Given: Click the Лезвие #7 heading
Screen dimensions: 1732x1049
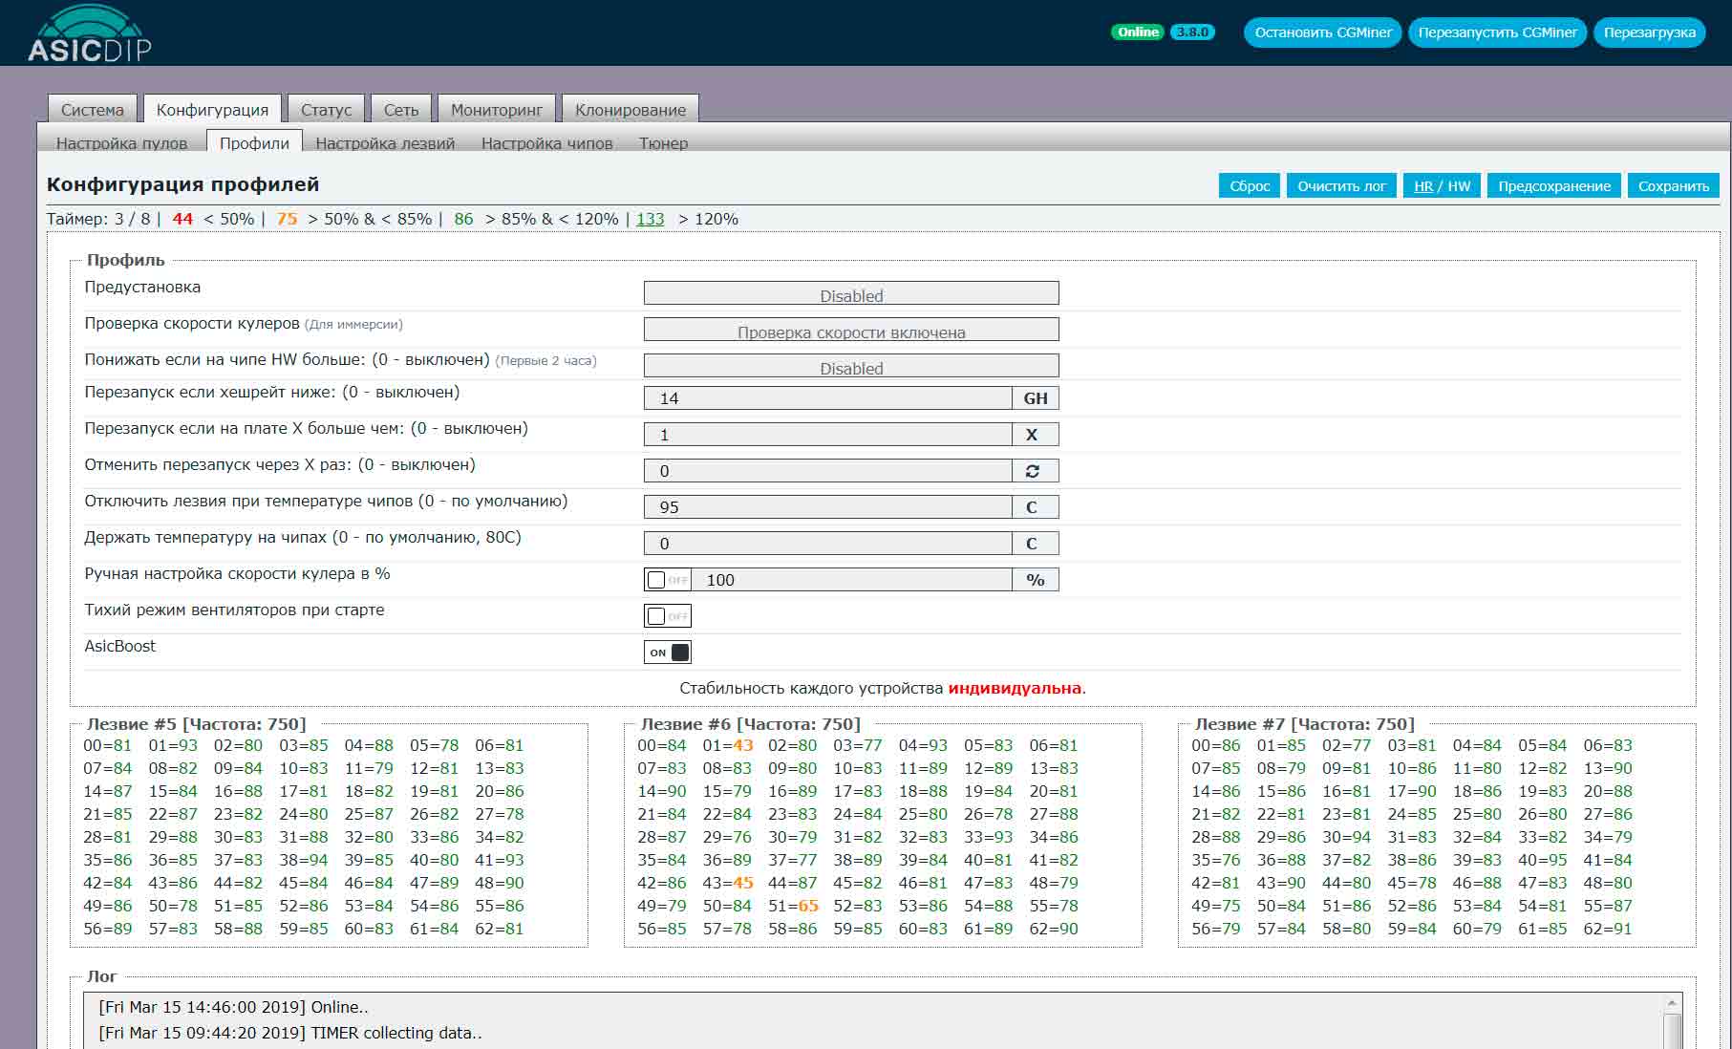Looking at the screenshot, I should tap(1304, 724).
